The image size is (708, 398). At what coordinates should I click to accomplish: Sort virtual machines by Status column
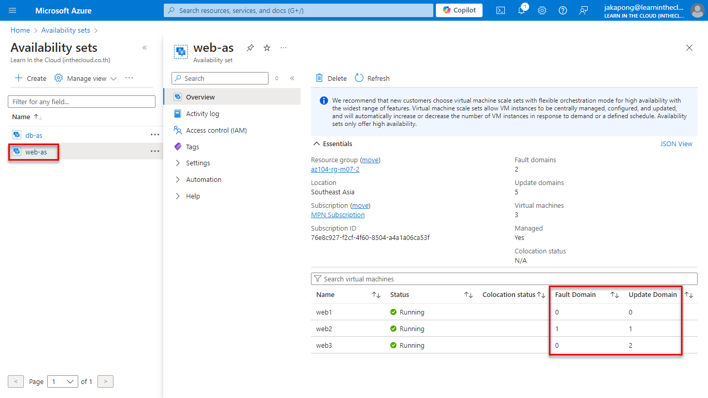[x=469, y=295]
